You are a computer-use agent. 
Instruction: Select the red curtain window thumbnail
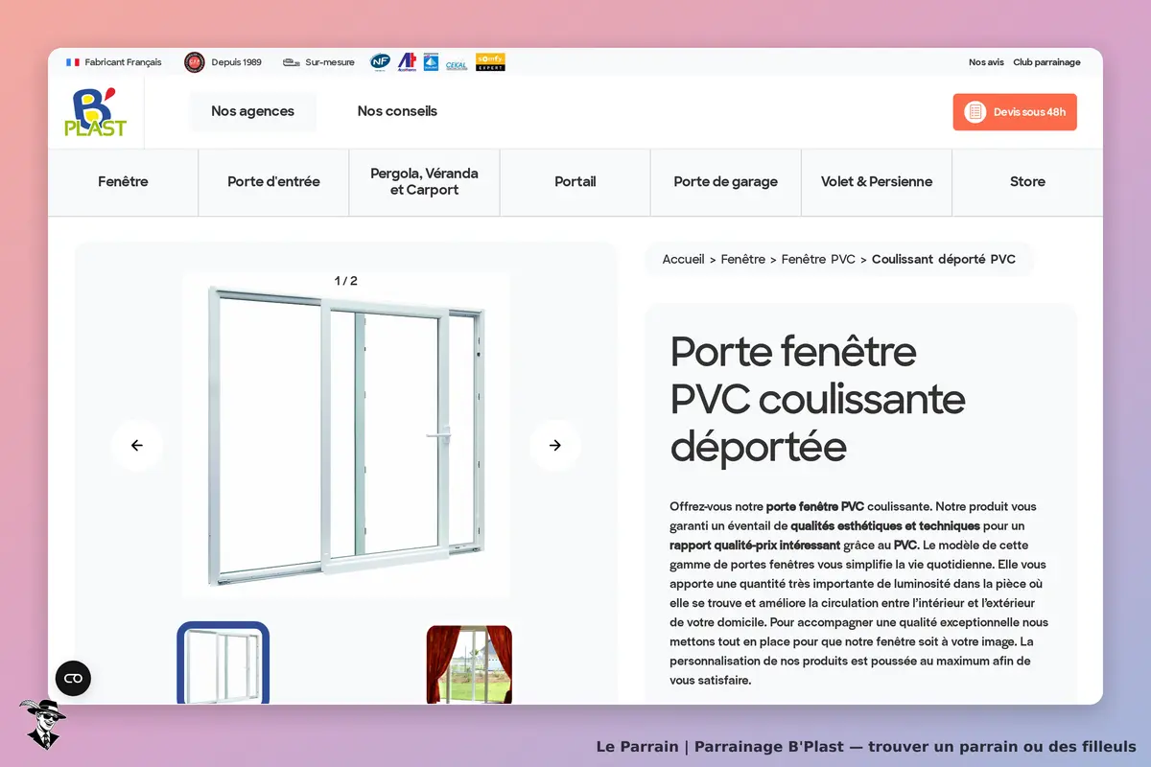pyautogui.click(x=469, y=664)
